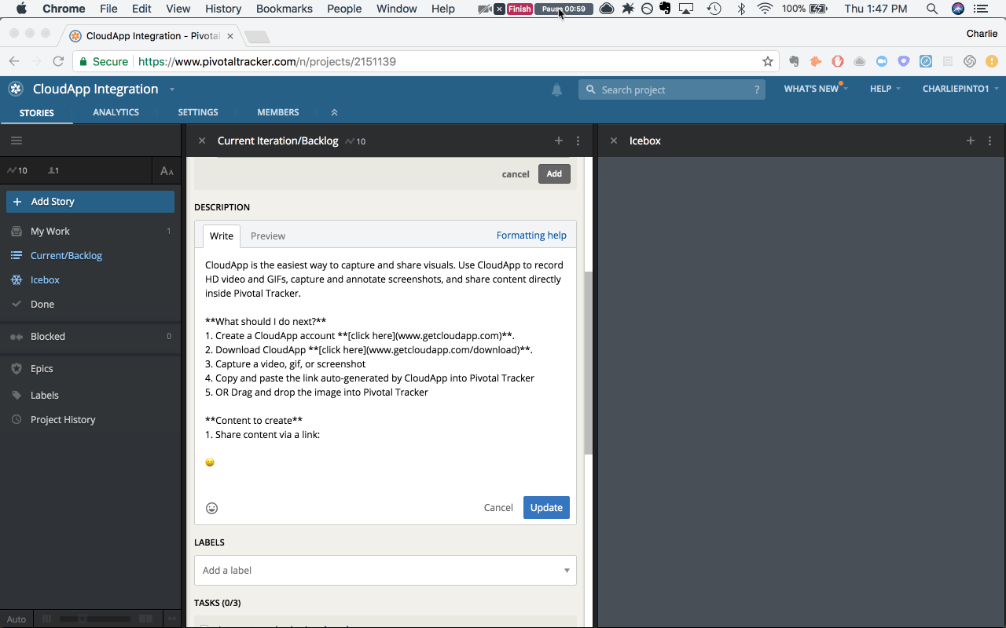The width and height of the screenshot is (1006, 628).
Task: Switch to the STORIES tab
Action: point(37,112)
